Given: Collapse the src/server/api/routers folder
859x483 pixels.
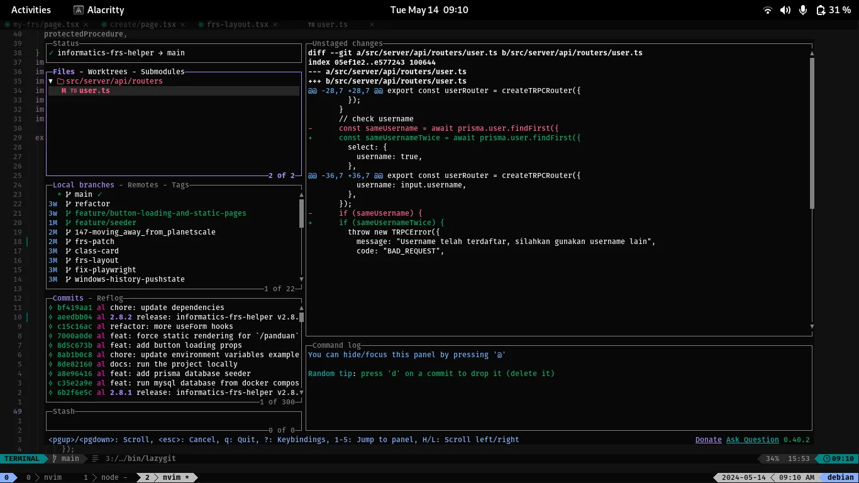Looking at the screenshot, I should (51, 80).
